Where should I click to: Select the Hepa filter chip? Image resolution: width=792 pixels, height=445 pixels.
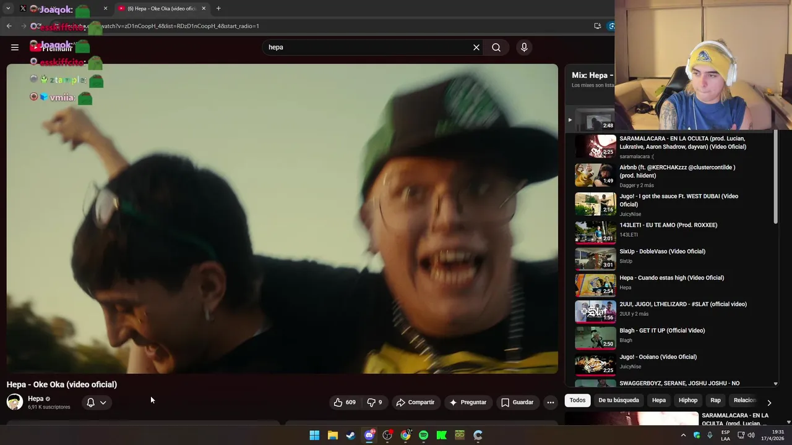659,400
